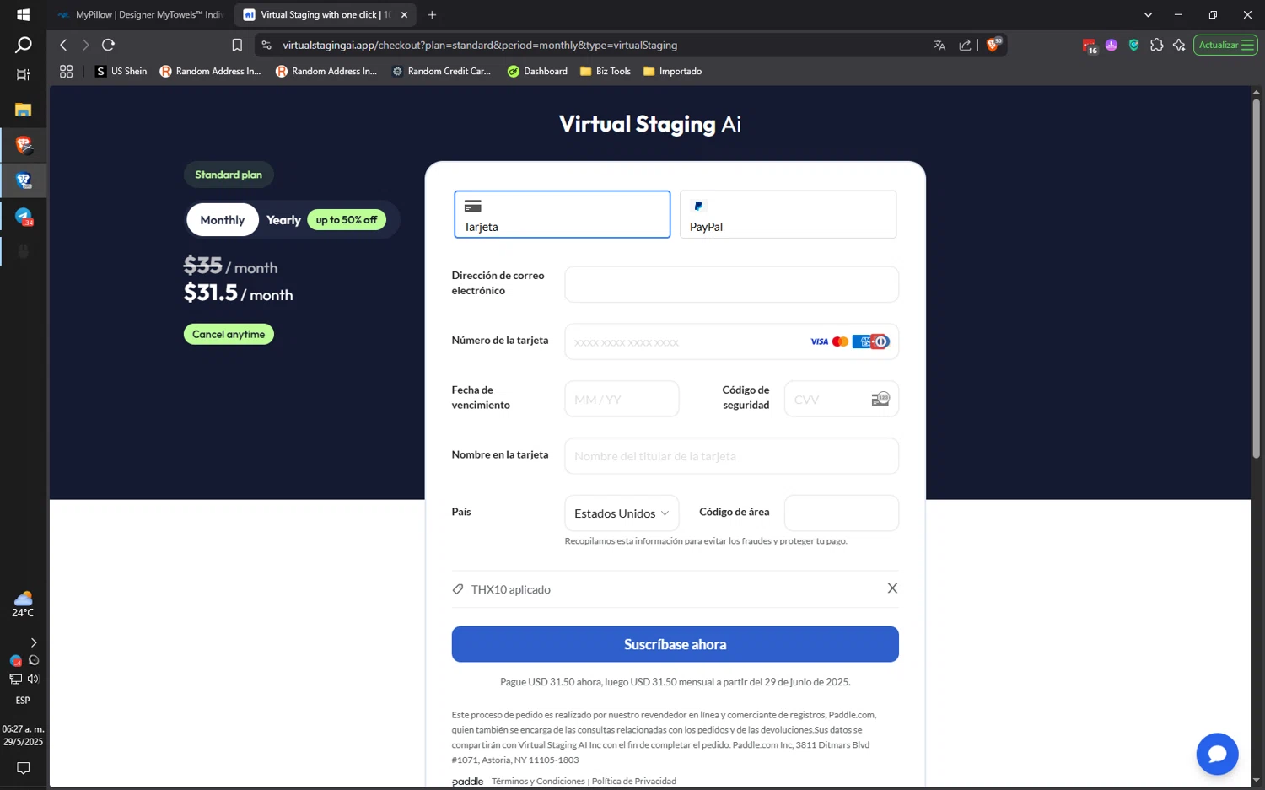The image size is (1265, 790).
Task: Click the share page icon in address bar
Action: [965, 46]
